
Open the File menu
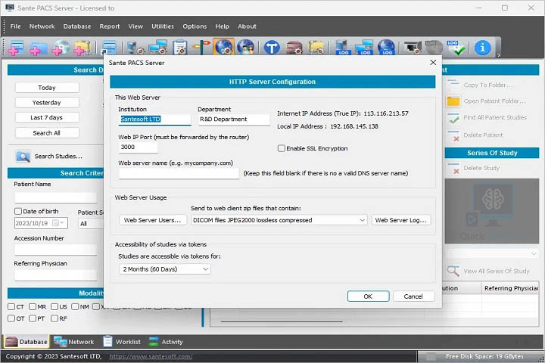[x=15, y=26]
